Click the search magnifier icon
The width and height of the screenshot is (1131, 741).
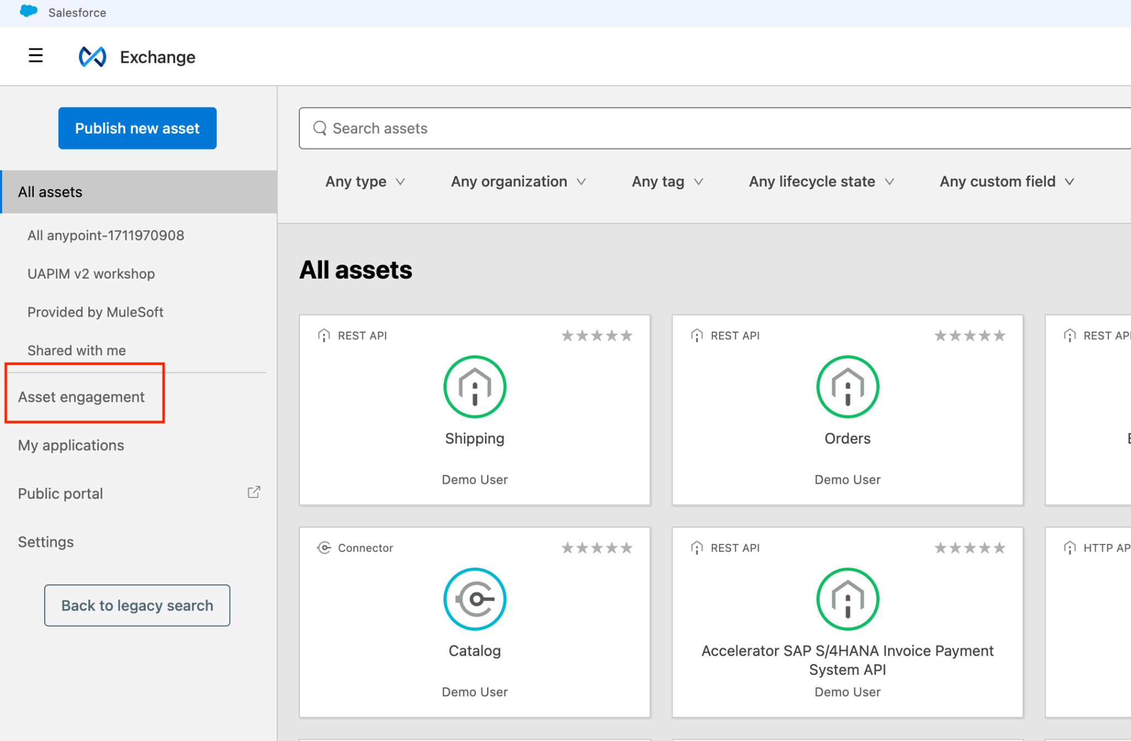click(x=320, y=128)
